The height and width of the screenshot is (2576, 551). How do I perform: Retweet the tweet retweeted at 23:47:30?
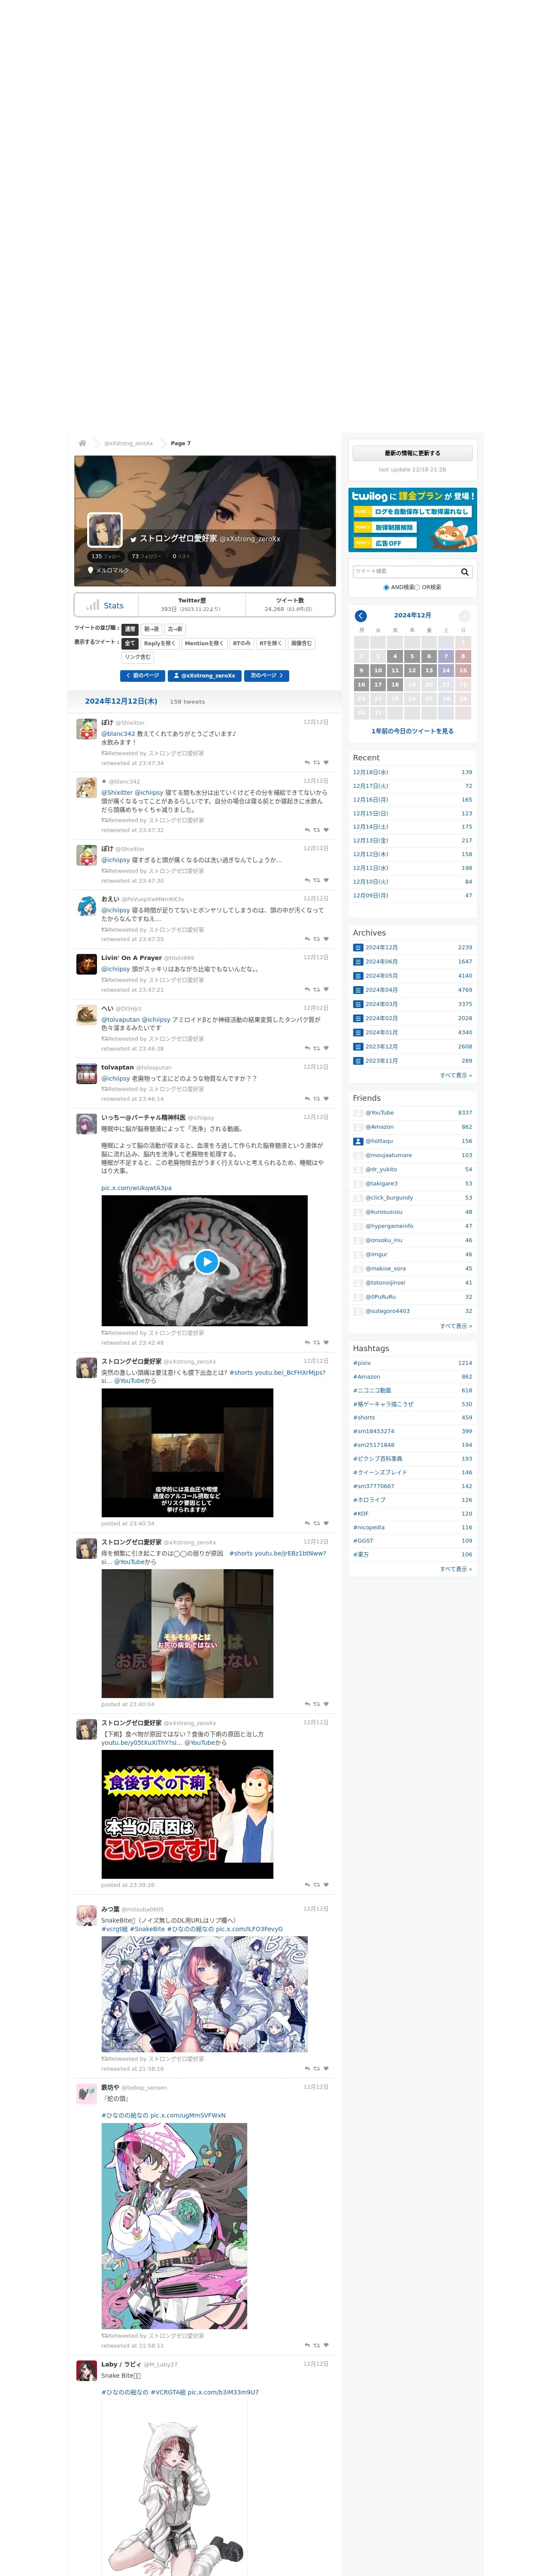[317, 880]
